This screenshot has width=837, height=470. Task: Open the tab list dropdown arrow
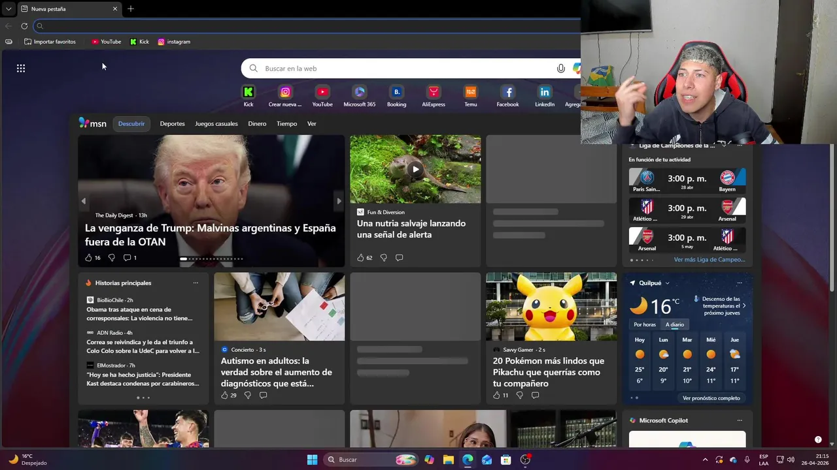(8, 9)
